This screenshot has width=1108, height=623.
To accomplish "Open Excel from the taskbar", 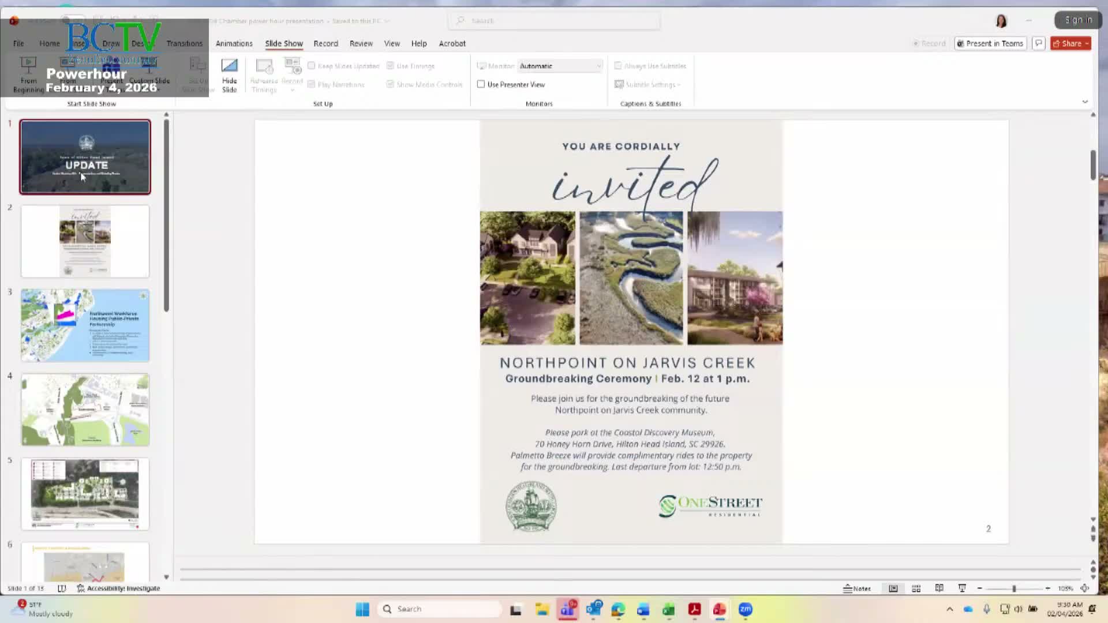I will 669,609.
